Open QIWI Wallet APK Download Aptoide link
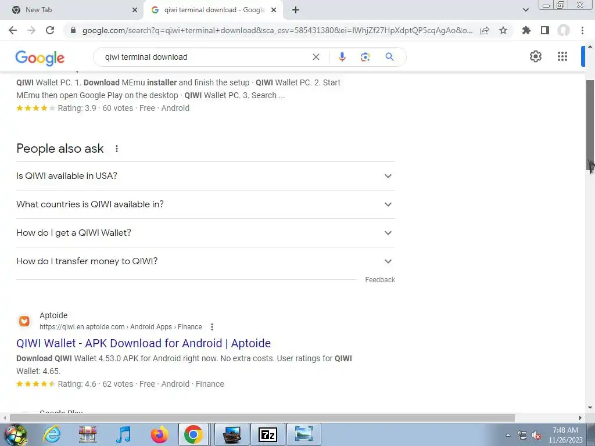The height and width of the screenshot is (446, 595). click(x=144, y=343)
